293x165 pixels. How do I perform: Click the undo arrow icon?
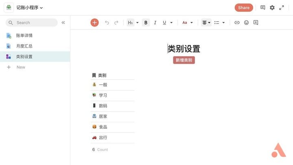pyautogui.click(x=107, y=23)
